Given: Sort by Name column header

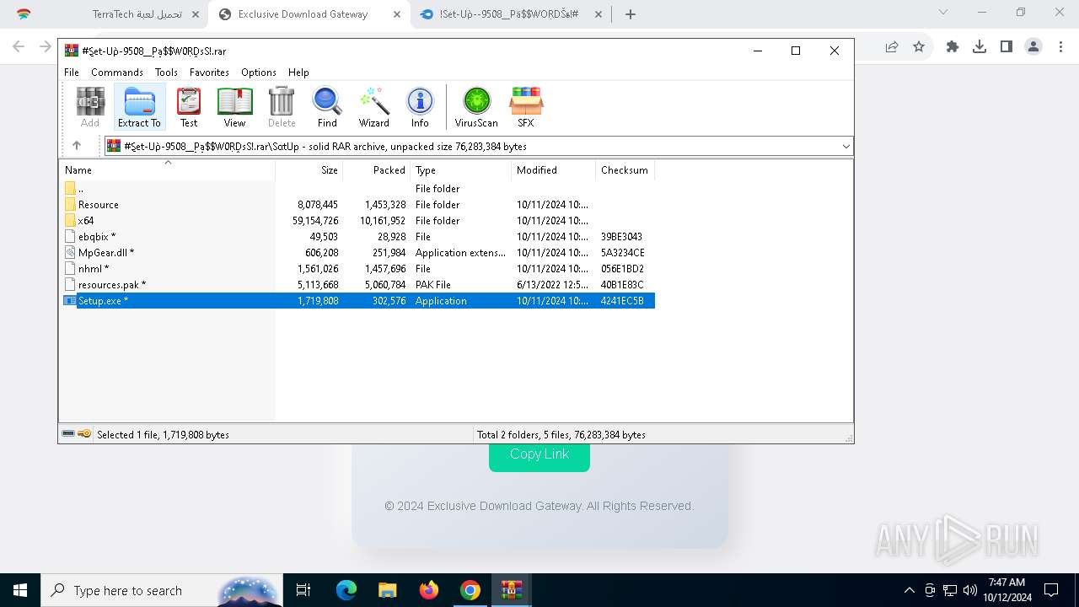Looking at the screenshot, I should coord(168,170).
